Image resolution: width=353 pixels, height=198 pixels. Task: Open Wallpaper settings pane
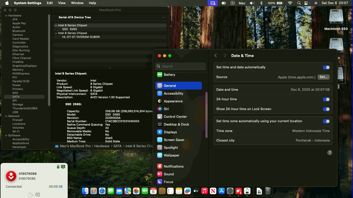[171, 155]
